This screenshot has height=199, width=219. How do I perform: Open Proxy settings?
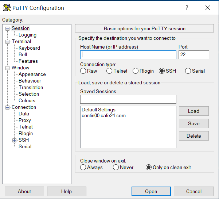(25, 120)
